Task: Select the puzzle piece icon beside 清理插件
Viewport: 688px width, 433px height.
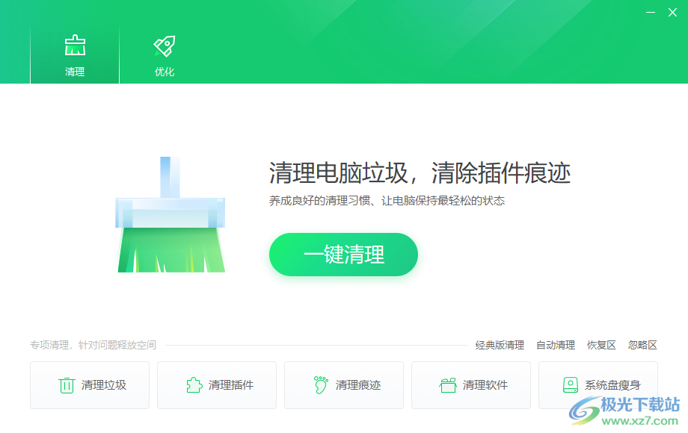Action: click(194, 385)
